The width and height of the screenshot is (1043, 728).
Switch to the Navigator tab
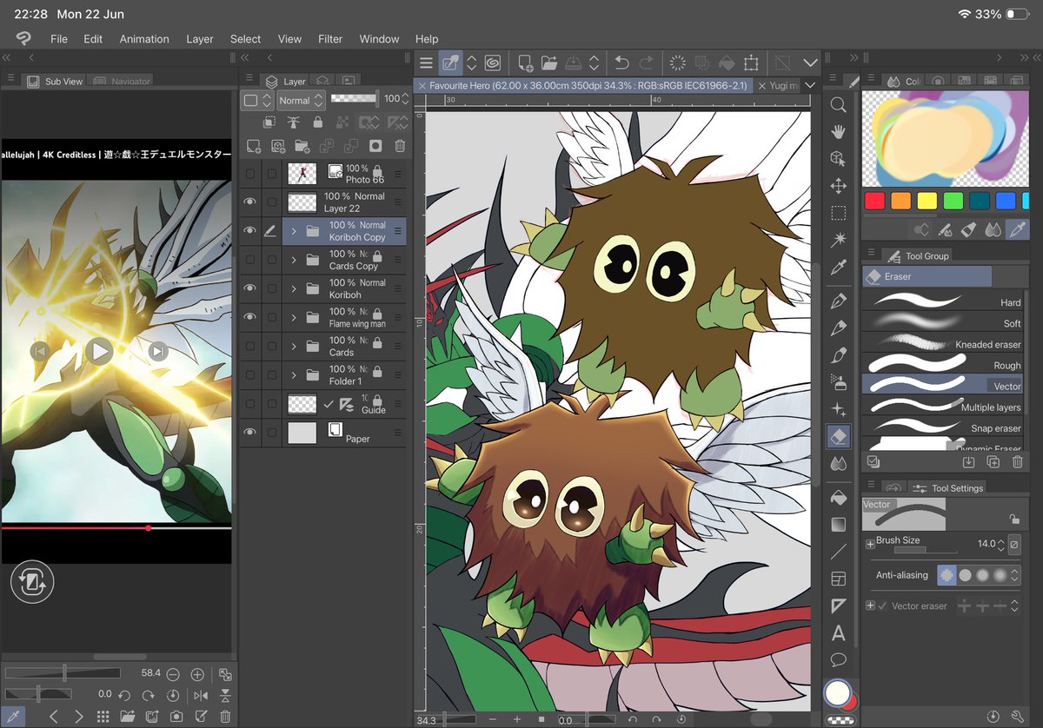[x=123, y=81]
